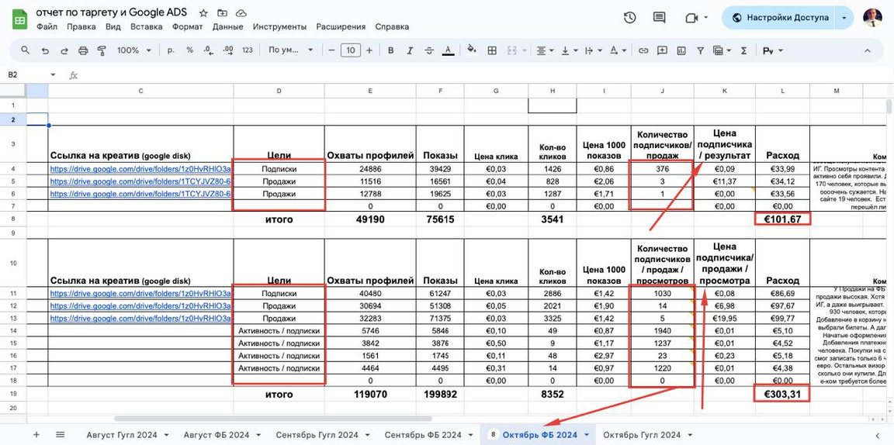Open the Вид menu
The height and width of the screenshot is (445, 894).
[113, 26]
